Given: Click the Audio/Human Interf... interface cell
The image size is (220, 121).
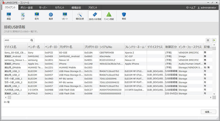Looking at the screenshot, I should [190, 64].
